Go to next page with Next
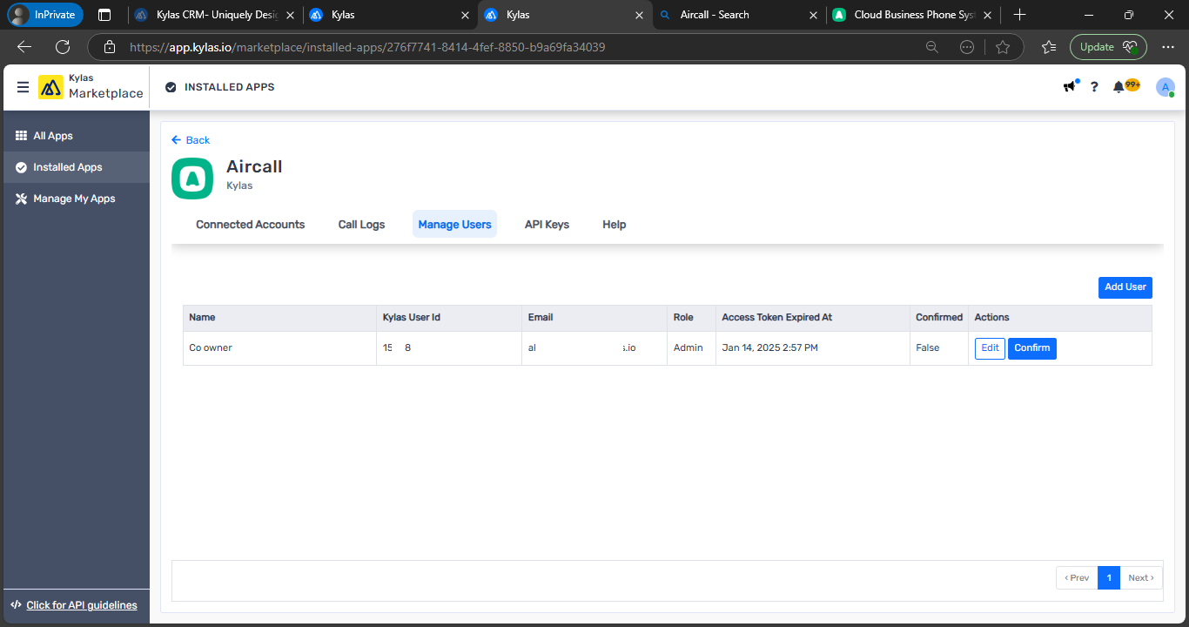The height and width of the screenshot is (627, 1189). [1141, 578]
